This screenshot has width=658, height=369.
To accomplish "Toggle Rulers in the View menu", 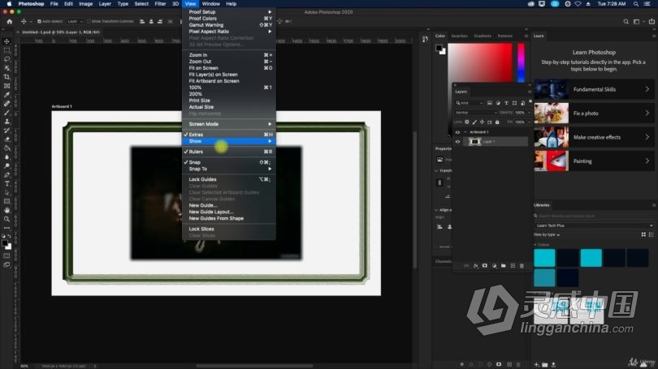I will (x=229, y=152).
